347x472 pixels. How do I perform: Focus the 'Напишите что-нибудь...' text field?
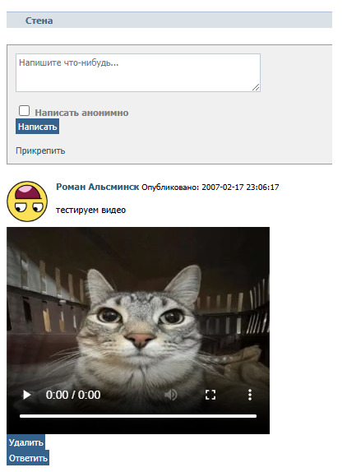(138, 72)
